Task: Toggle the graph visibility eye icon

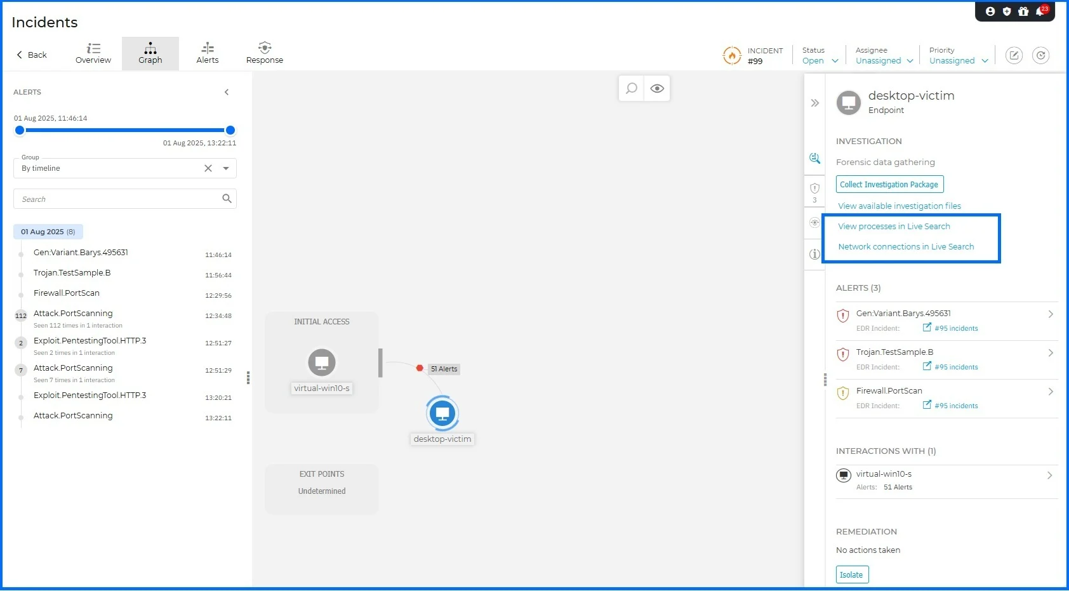Action: pyautogui.click(x=657, y=88)
